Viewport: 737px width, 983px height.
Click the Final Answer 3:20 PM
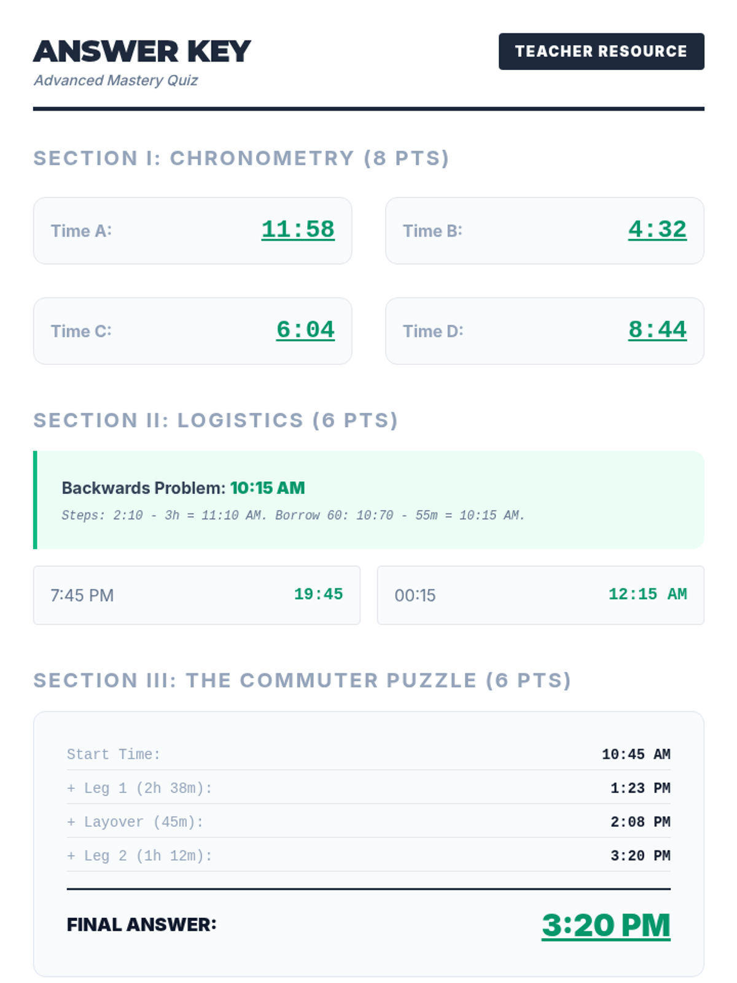[606, 925]
